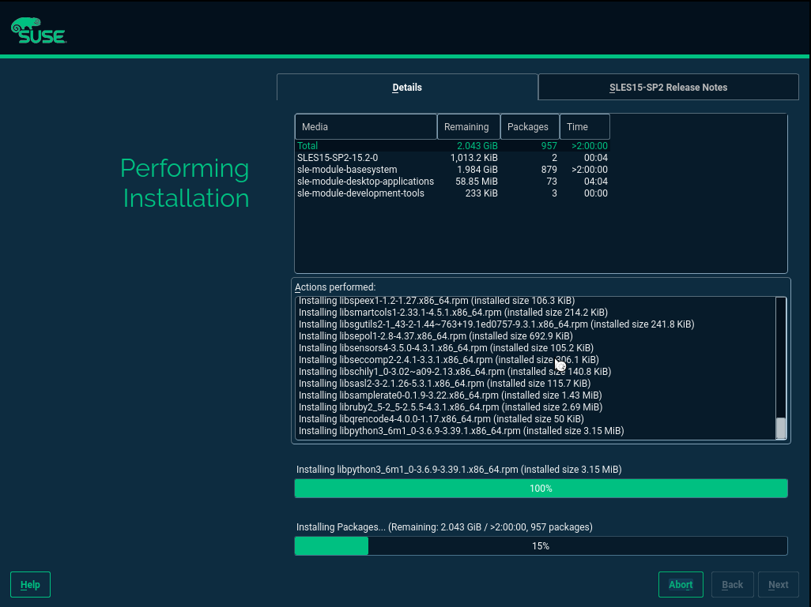
Task: Click the overall Installing Packages progress bar
Action: [541, 546]
